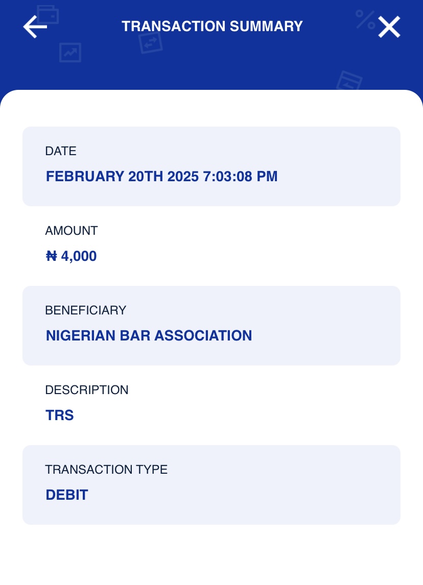
Task: Tap the faint percent icon near the close button
Action: [365, 20]
